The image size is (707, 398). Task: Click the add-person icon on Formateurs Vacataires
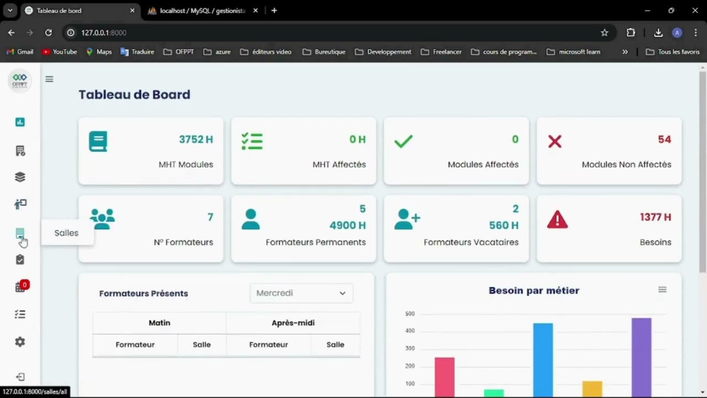[407, 219]
